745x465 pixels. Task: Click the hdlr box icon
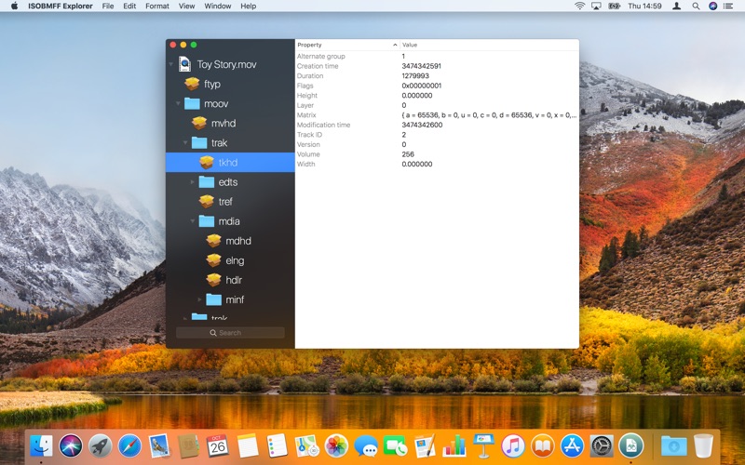pos(214,280)
